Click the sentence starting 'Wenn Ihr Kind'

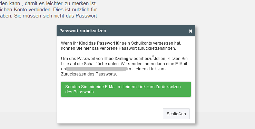point(121,46)
